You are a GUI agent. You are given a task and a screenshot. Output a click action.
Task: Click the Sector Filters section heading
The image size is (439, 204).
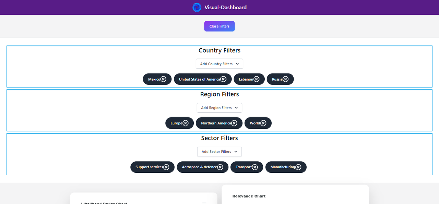219,138
